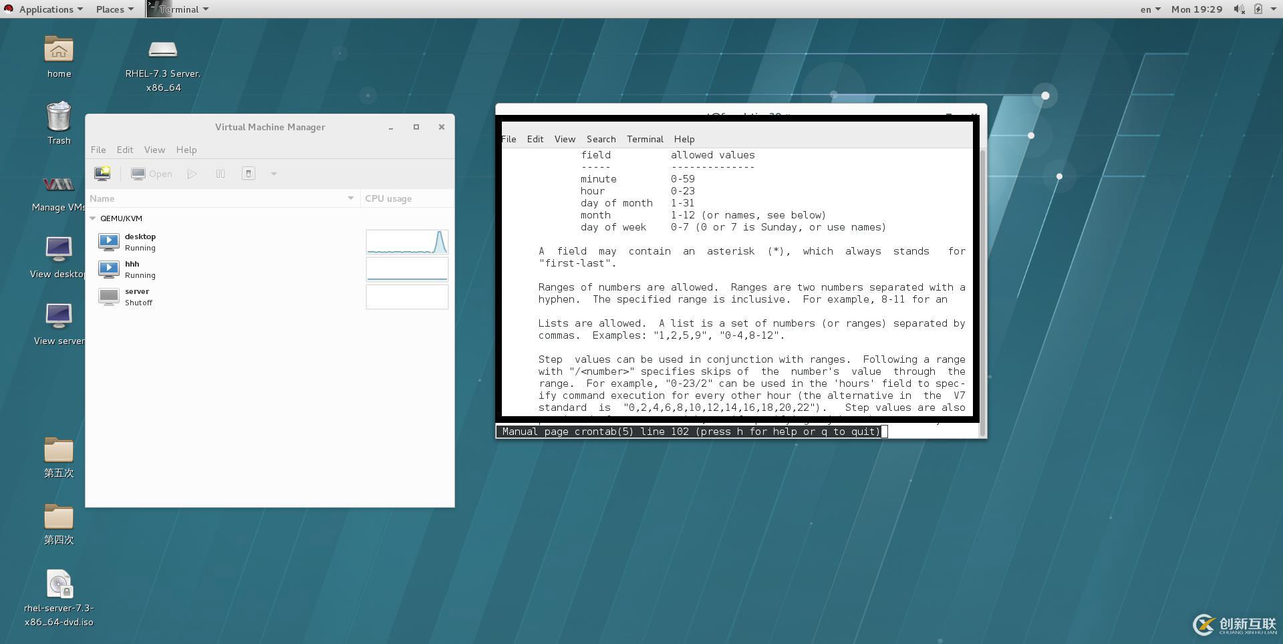Image resolution: width=1283 pixels, height=644 pixels.
Task: Open the 第五次 folder on desktop
Action: pos(59,450)
